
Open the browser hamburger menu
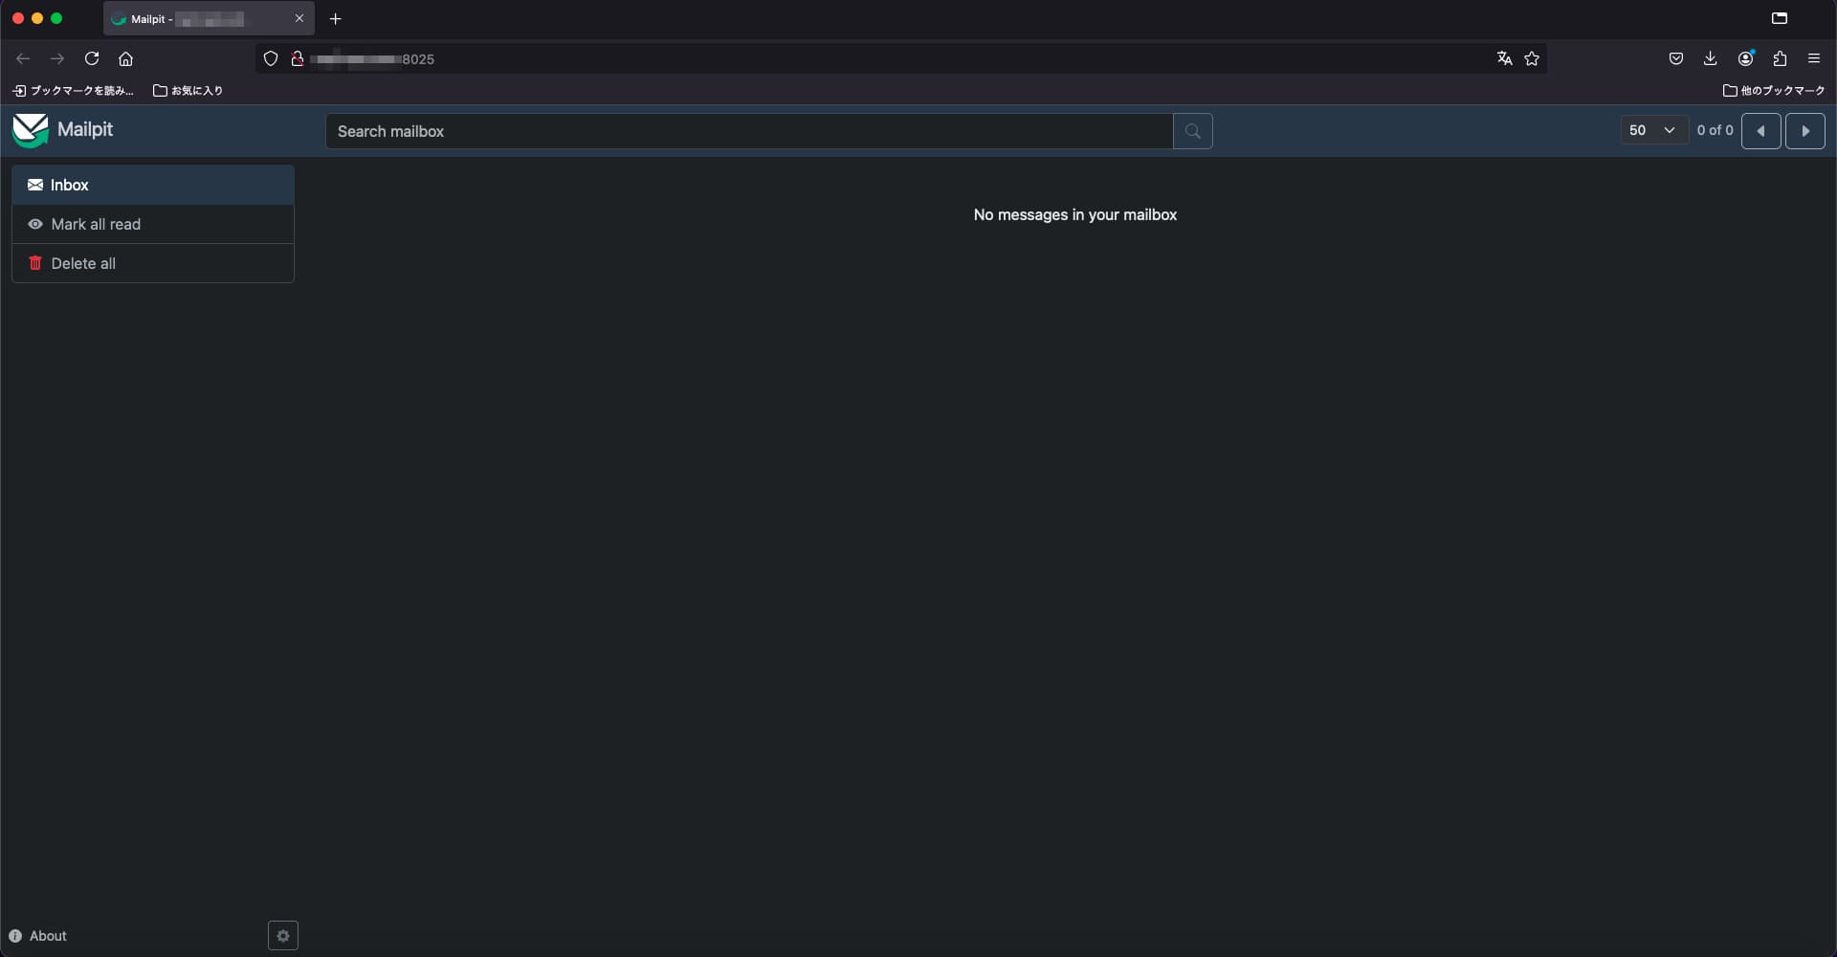click(1813, 58)
